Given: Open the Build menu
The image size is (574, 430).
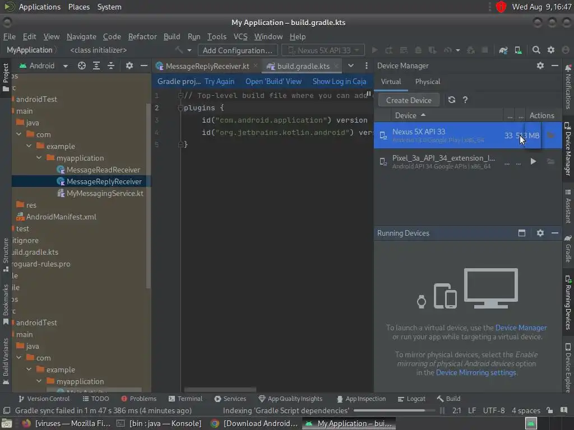Looking at the screenshot, I should pos(172,36).
